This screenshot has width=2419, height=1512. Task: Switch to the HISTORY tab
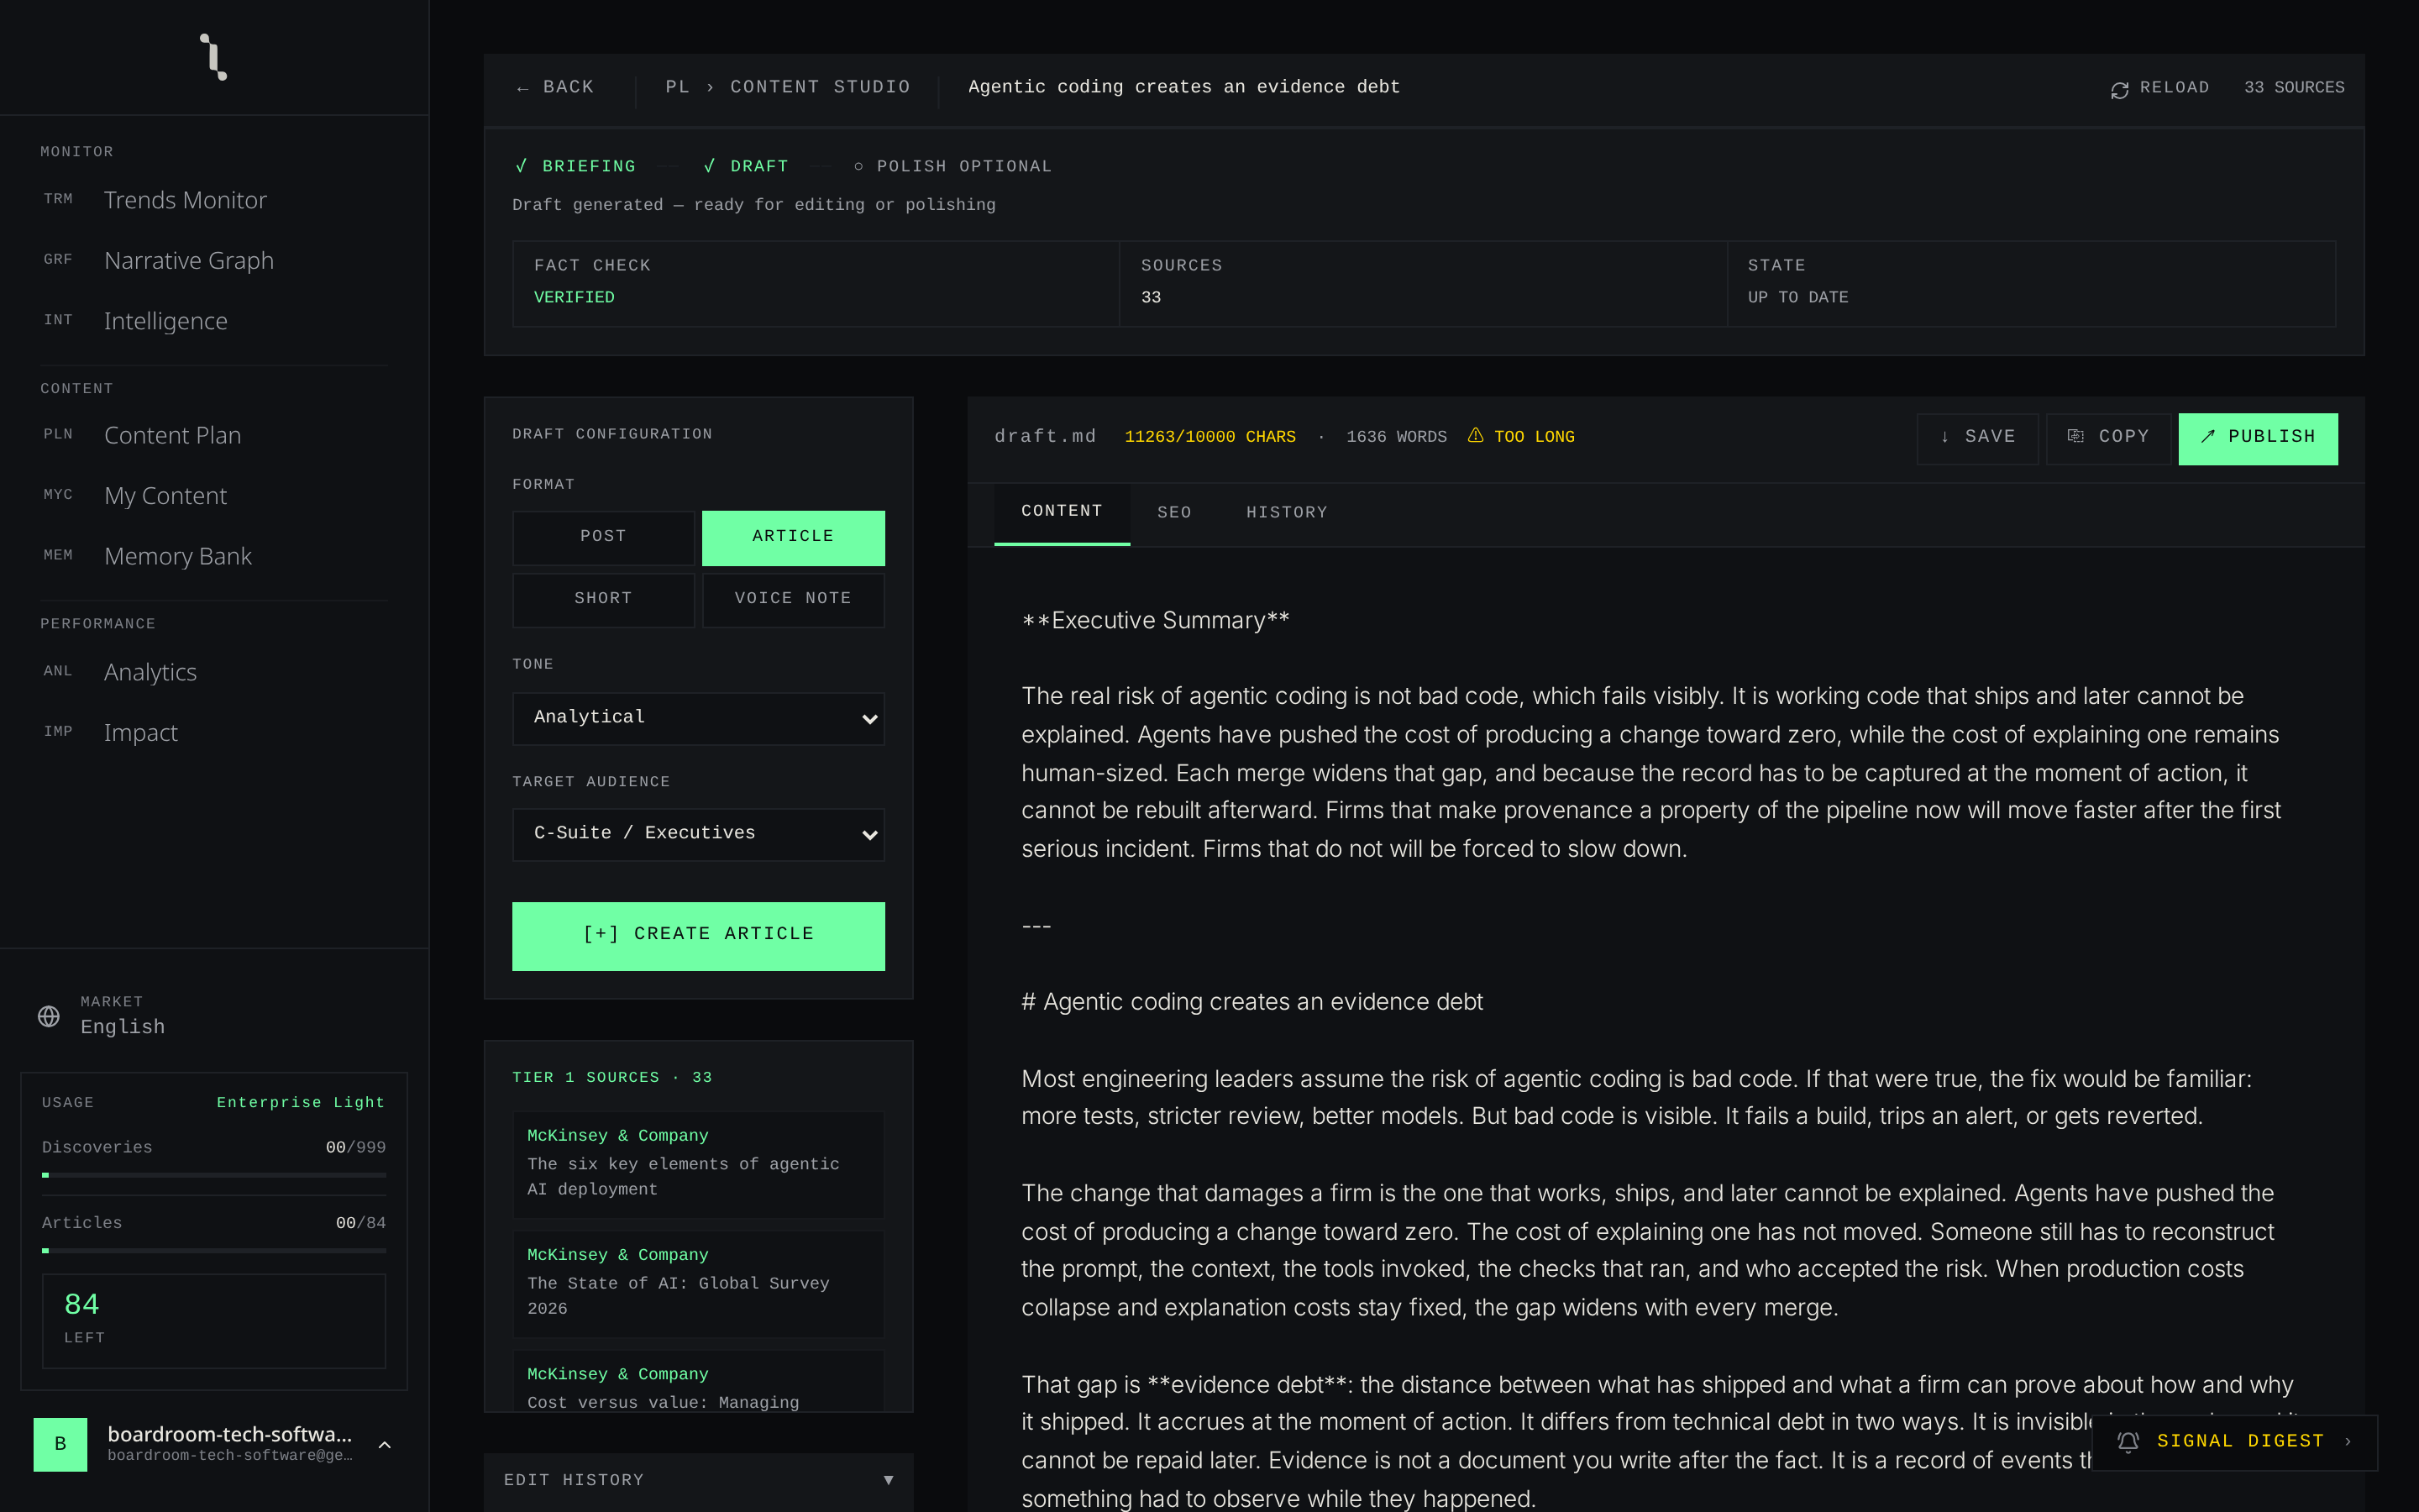point(1287,512)
